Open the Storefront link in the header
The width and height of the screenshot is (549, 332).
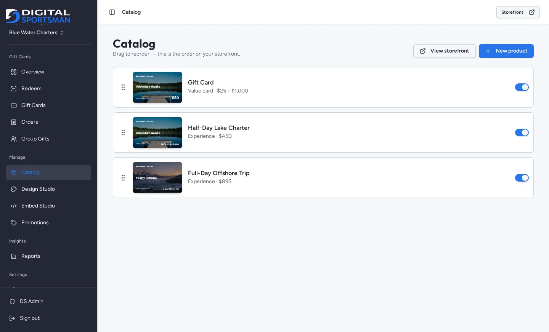click(x=518, y=12)
